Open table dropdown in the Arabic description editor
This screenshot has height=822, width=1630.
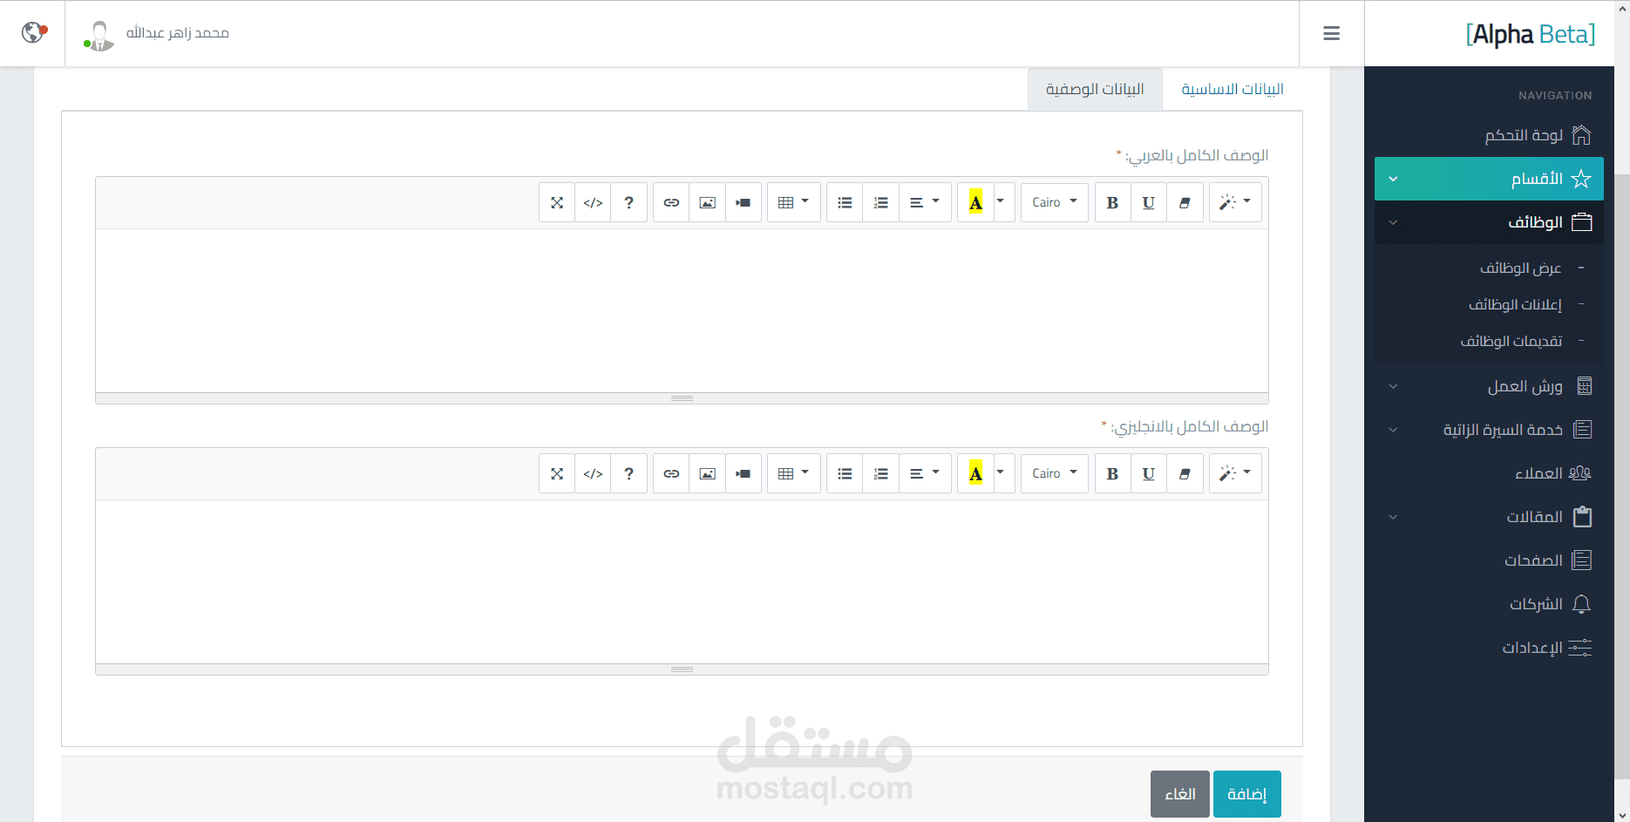click(x=793, y=202)
